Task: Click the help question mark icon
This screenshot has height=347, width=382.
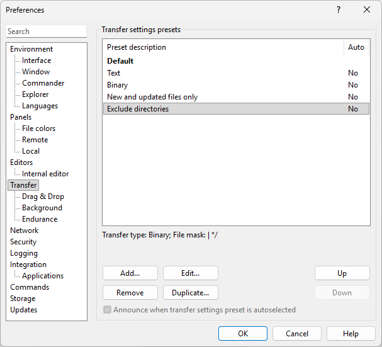Action: pos(339,9)
